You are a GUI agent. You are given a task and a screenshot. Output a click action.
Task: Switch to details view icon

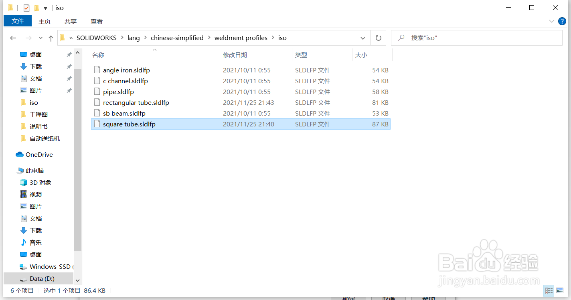(549, 291)
